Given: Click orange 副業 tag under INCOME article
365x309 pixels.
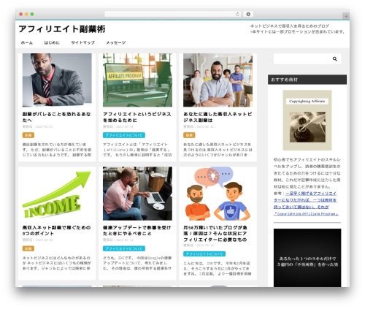Looking at the screenshot, I should pyautogui.click(x=28, y=248).
